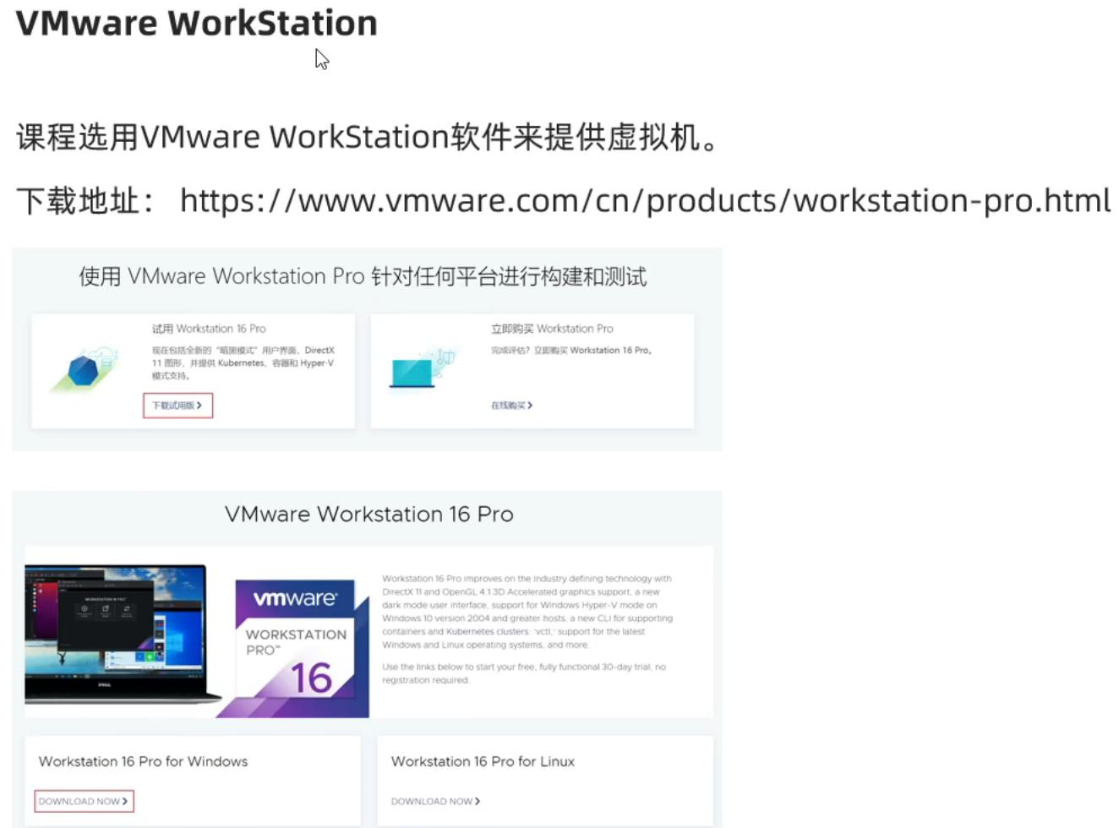Select the 下载地址 label text
The width and height of the screenshot is (1119, 828).
(x=85, y=201)
